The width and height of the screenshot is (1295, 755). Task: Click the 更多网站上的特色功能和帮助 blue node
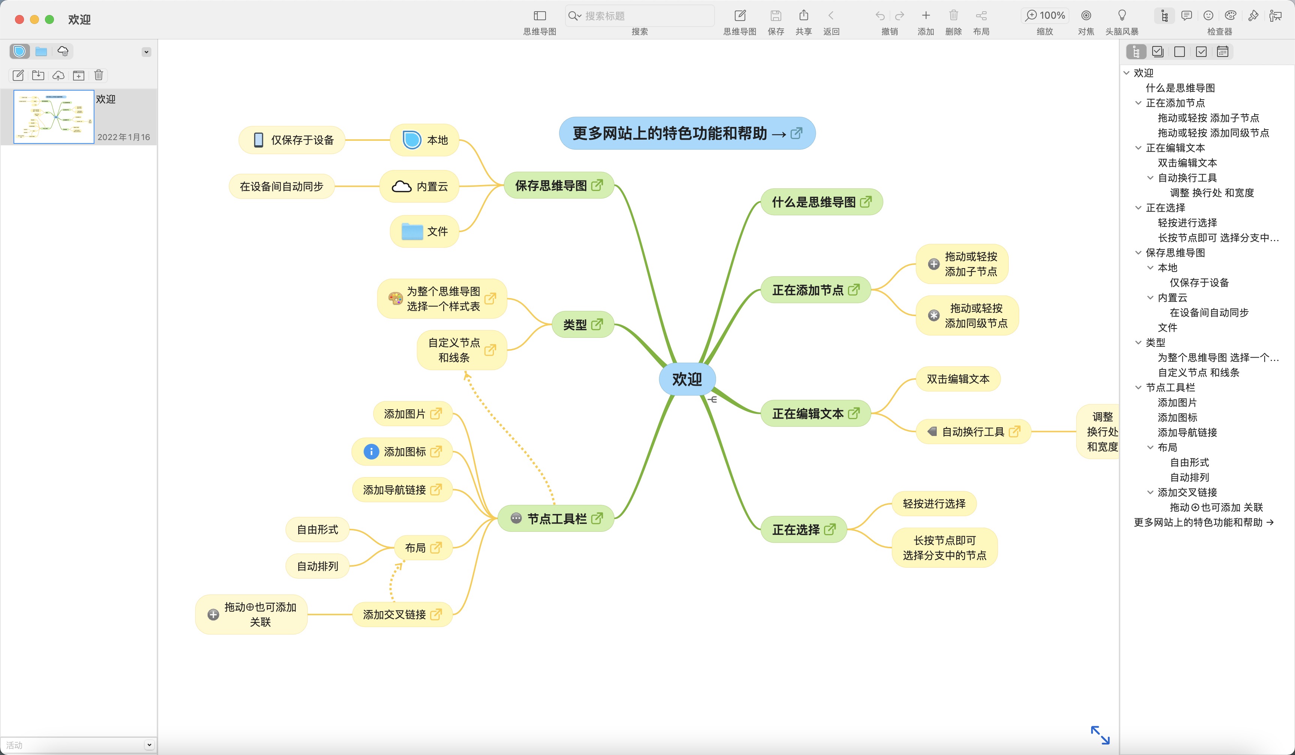[x=687, y=133]
